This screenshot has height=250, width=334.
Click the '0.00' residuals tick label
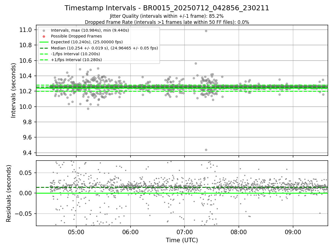26,193
